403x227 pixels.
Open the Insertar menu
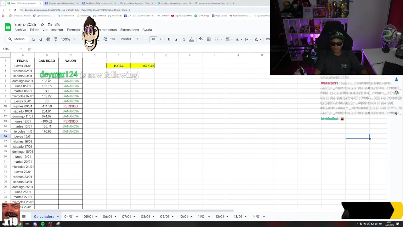coord(57,30)
